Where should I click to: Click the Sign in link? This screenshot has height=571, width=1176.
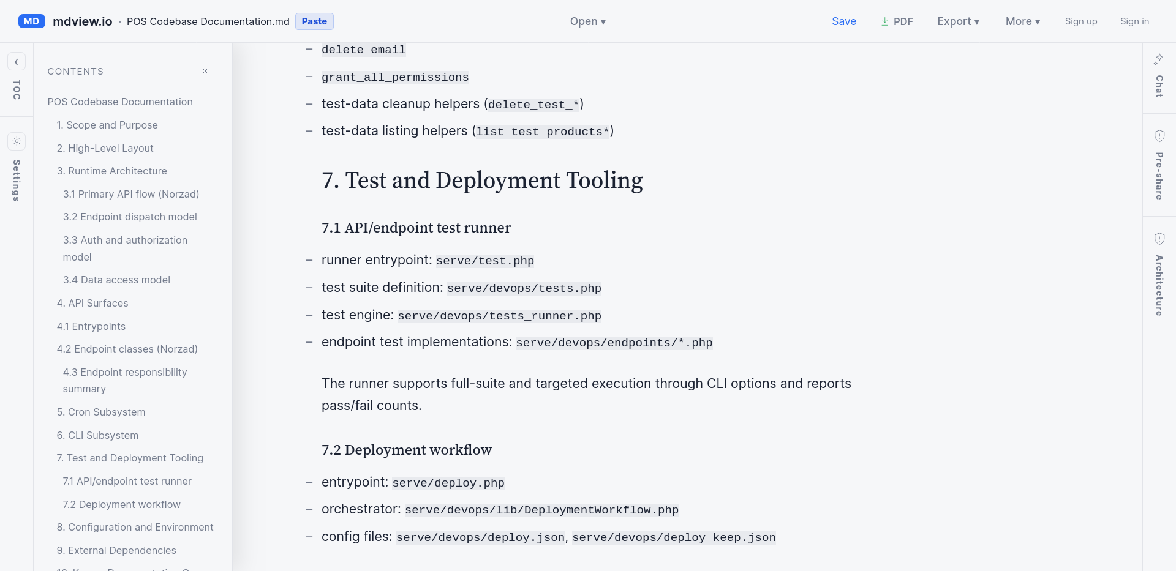click(1134, 21)
